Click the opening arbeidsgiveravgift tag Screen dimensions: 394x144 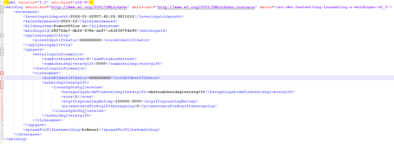coord(65,82)
